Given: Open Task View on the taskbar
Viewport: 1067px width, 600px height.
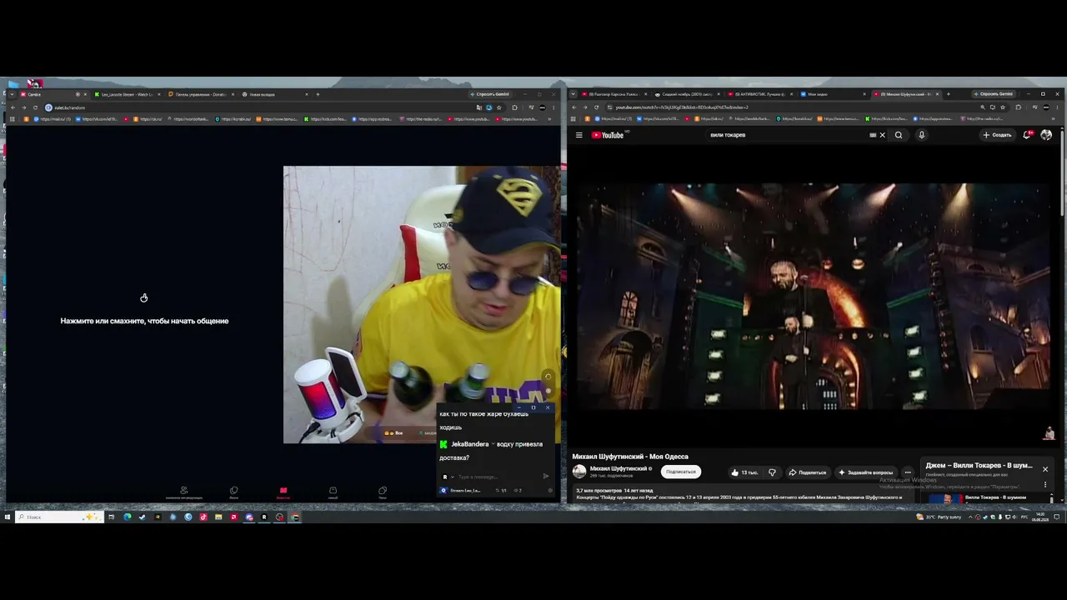Looking at the screenshot, I should click(x=111, y=517).
